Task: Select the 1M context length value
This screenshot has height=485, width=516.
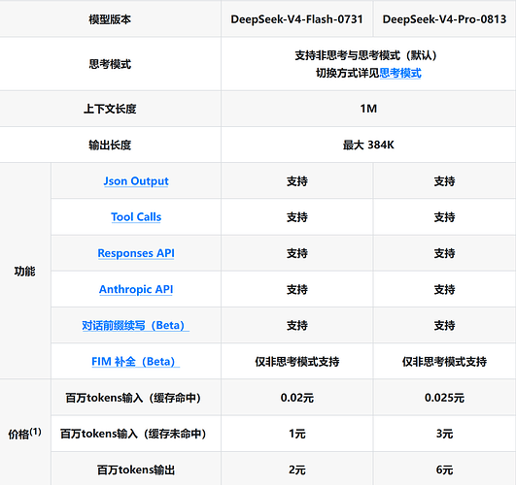Action: coord(368,109)
